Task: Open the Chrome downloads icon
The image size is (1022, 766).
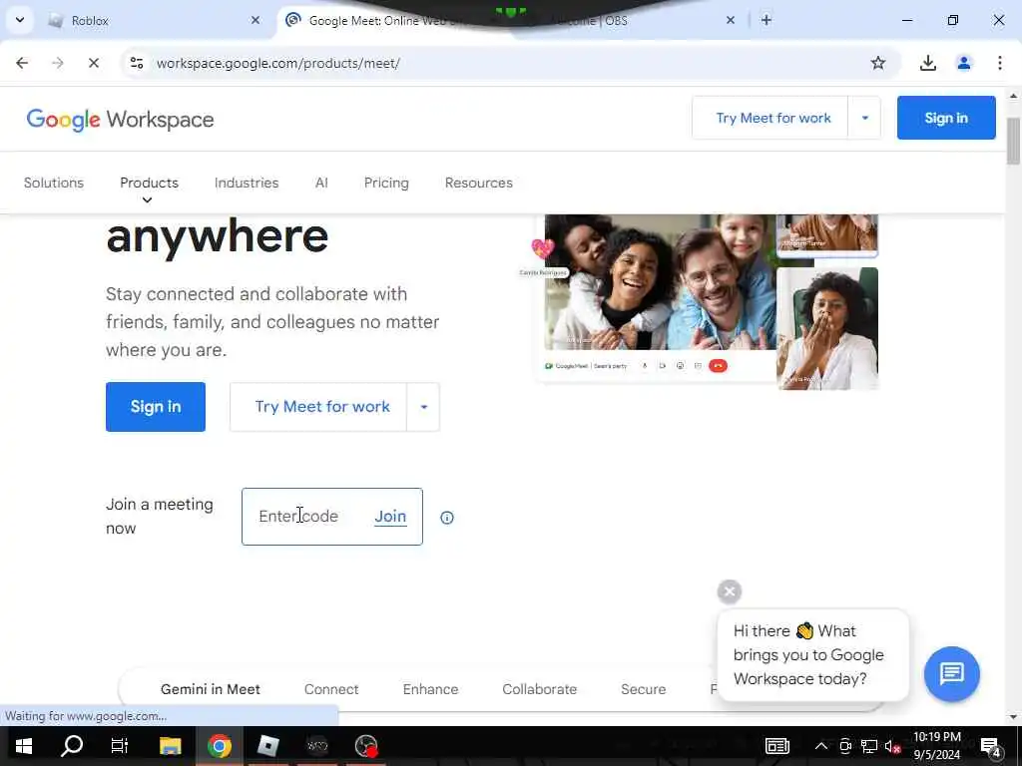Action: pos(927,63)
